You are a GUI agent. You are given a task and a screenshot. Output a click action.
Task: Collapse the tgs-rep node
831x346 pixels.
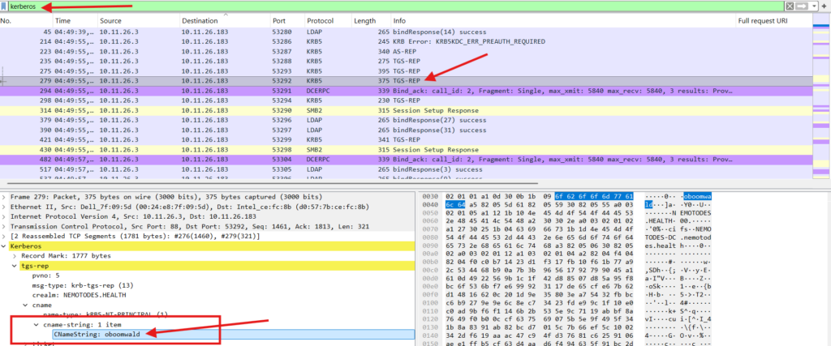(13, 265)
